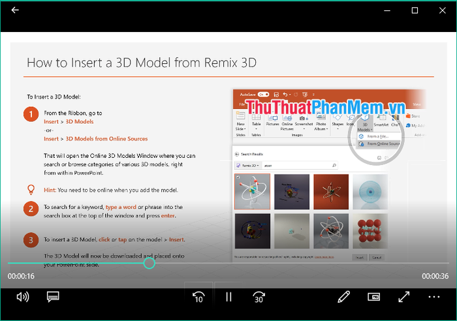Skip back 10 seconds

coord(198,297)
